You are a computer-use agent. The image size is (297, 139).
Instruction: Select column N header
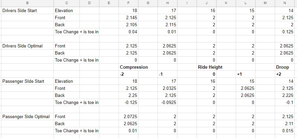pyautogui.click(x=285, y=3)
